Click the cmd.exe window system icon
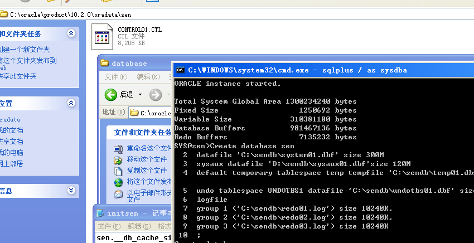This screenshot has height=243, width=474. point(181,70)
